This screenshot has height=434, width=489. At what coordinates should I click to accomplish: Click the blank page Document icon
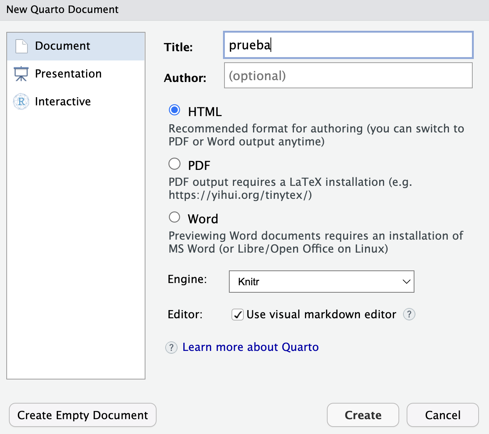[22, 46]
